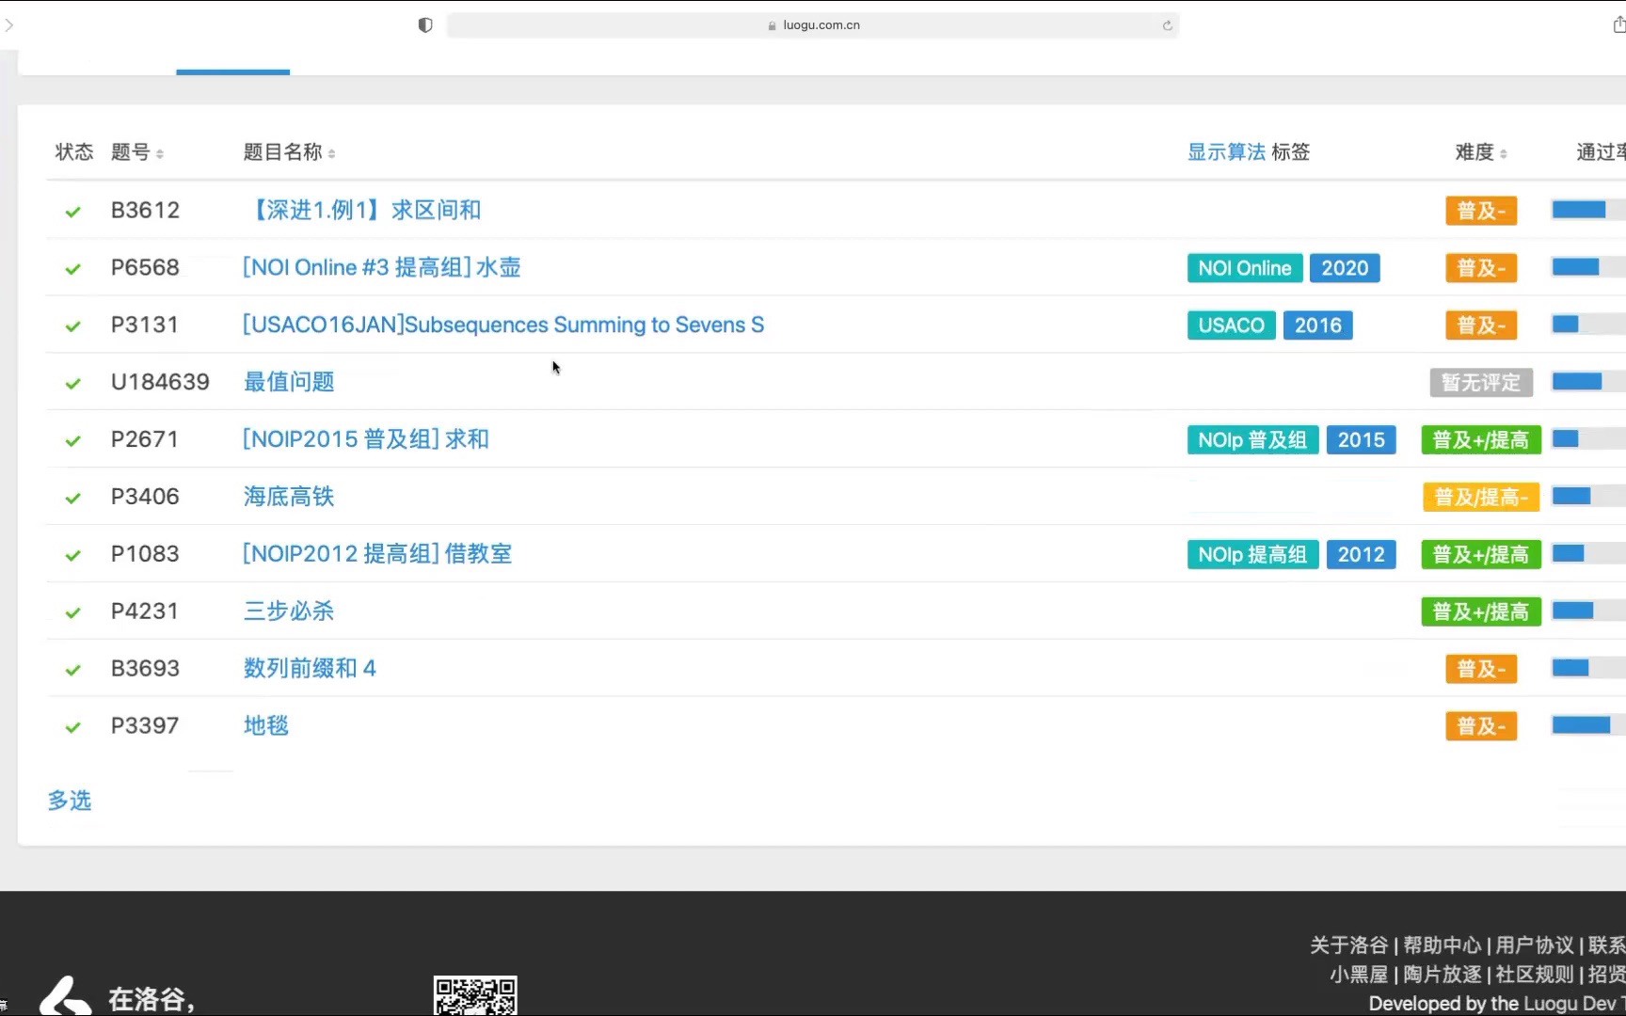
Task: Click the green checkmark for P3406
Action: (72, 499)
